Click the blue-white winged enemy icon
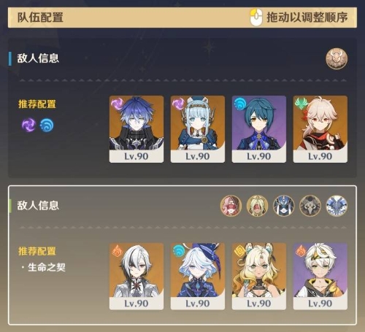This screenshot has width=365, height=332. coord(337,206)
